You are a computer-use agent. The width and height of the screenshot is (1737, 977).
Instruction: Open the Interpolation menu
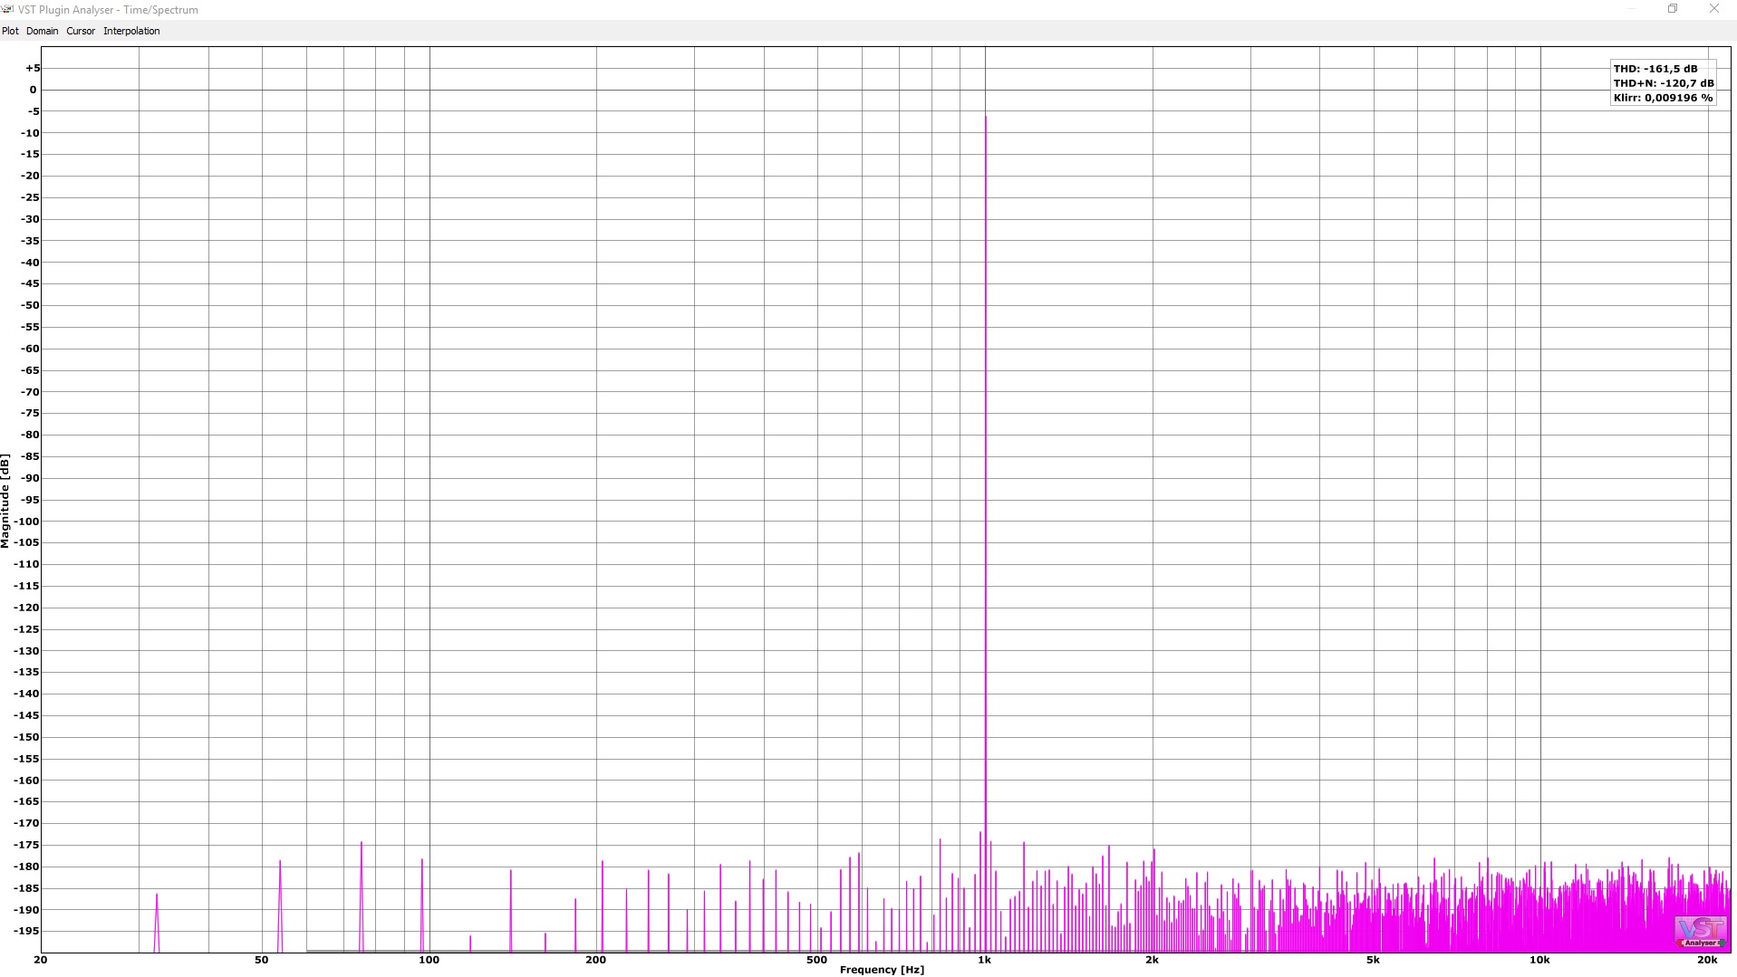click(x=131, y=31)
